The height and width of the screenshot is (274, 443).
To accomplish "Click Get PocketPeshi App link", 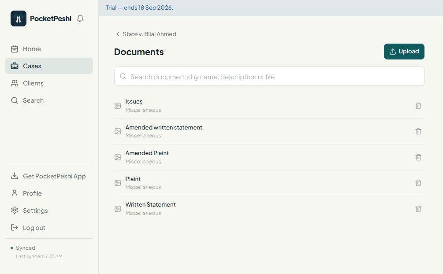I will pyautogui.click(x=49, y=176).
